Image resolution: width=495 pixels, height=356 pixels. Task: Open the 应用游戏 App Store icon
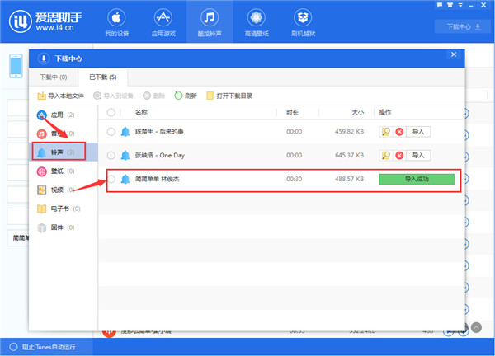(163, 17)
